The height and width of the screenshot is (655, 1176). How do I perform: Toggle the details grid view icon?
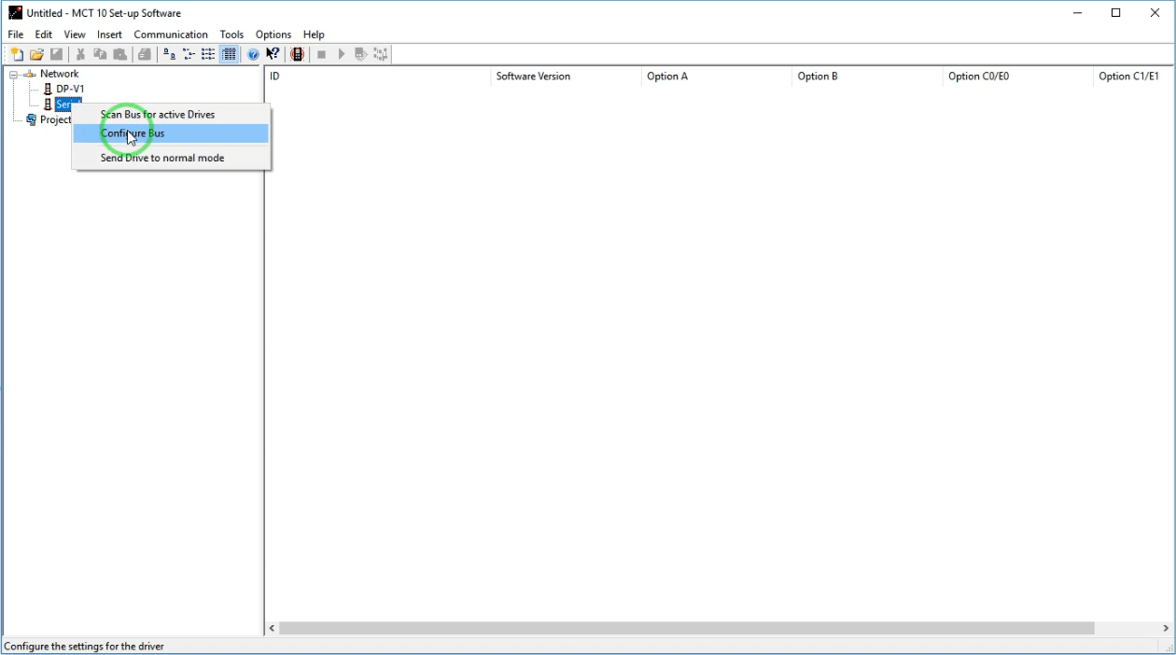coord(229,55)
